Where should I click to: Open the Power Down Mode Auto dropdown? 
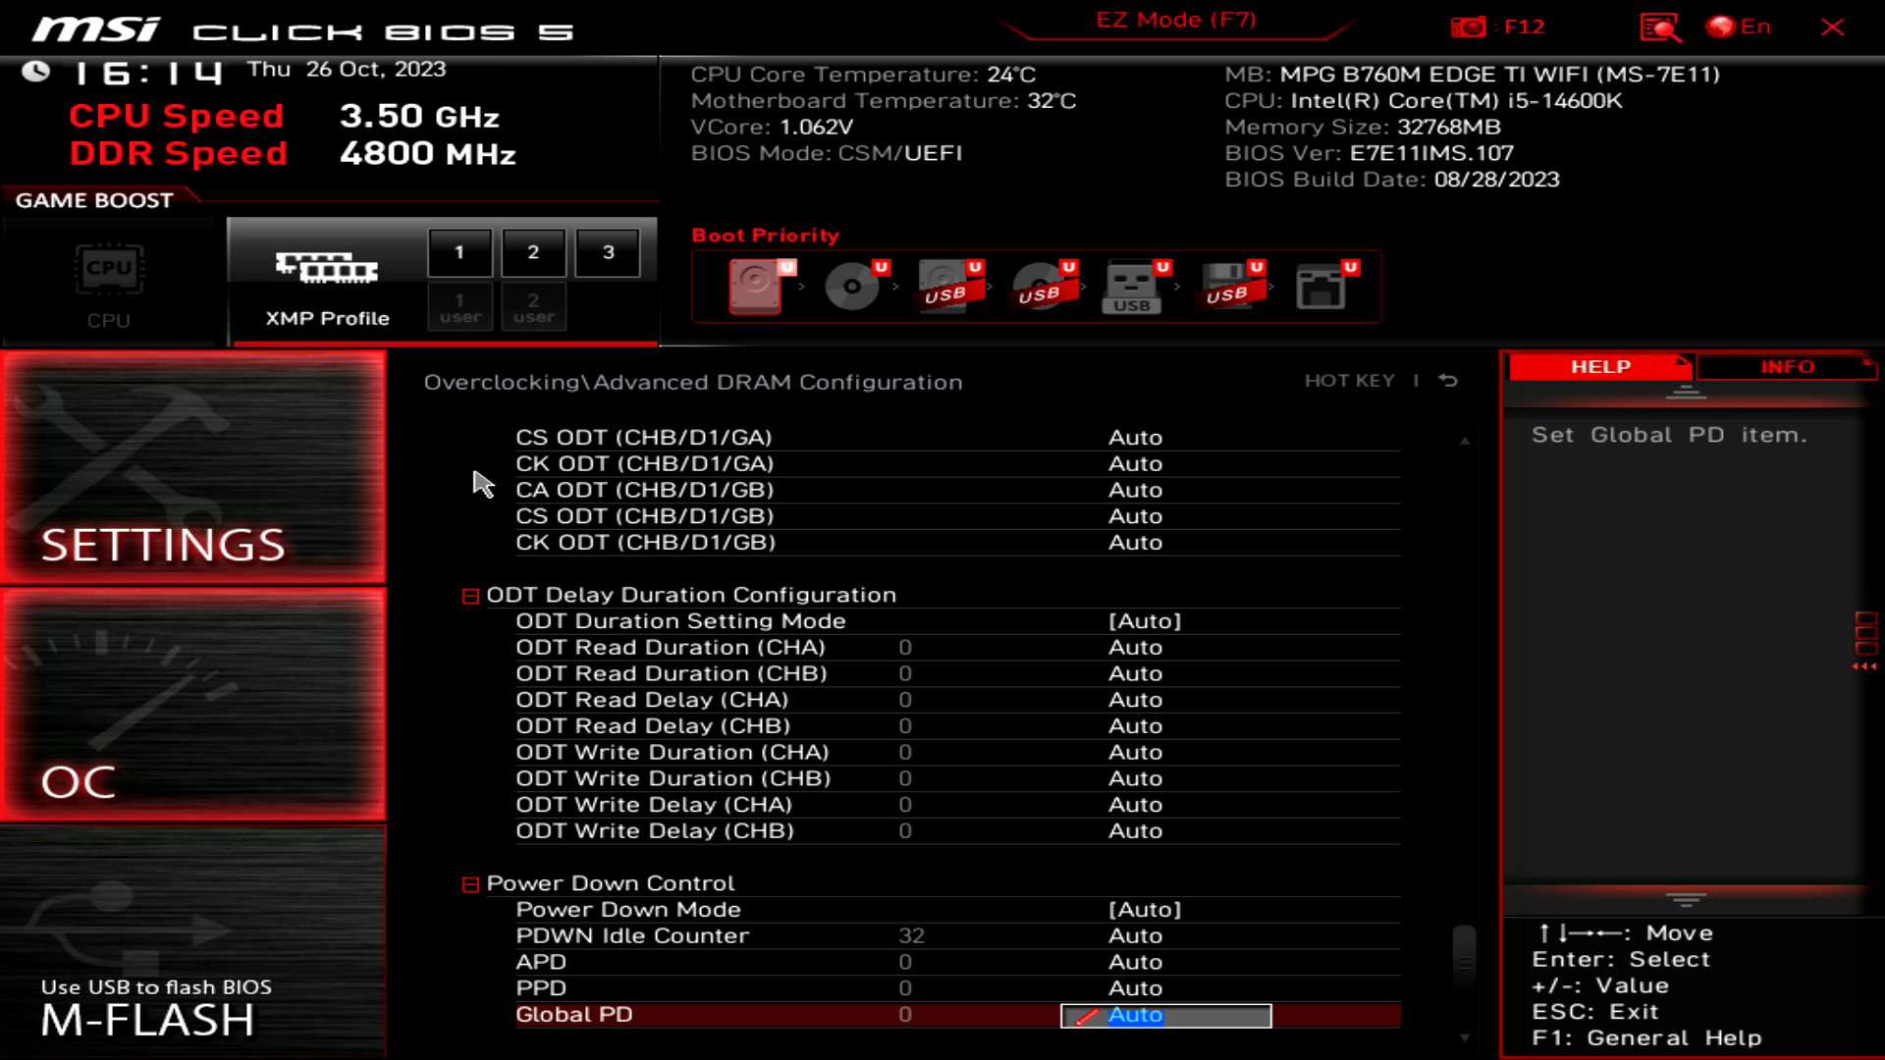pyautogui.click(x=1145, y=910)
